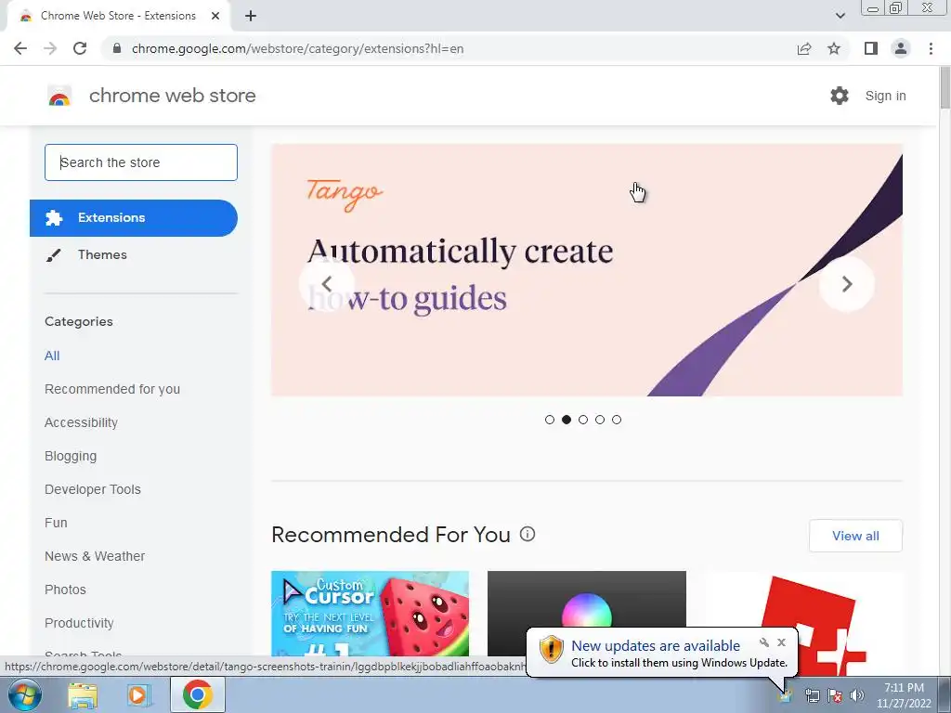This screenshot has height=713, width=951.
Task: Open web store settings gear
Action: point(840,96)
